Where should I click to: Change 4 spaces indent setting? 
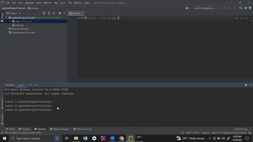pos(205,133)
